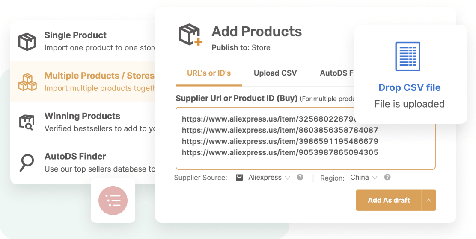Click the Single Product box icon
The height and width of the screenshot is (239, 476).
[x=27, y=41]
